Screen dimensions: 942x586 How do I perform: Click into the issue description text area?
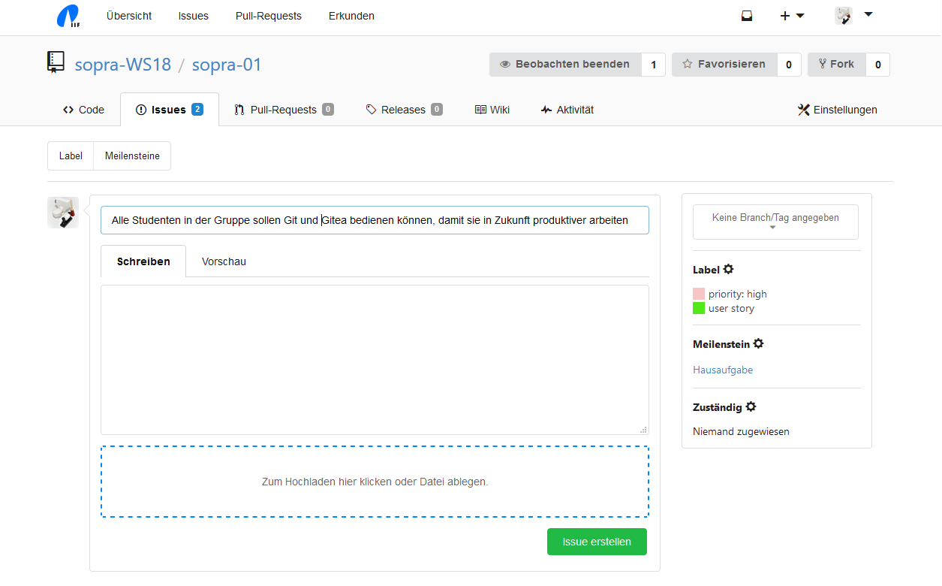[375, 359]
